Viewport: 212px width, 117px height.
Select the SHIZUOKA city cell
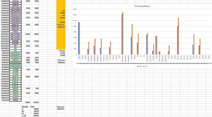click(15, 58)
